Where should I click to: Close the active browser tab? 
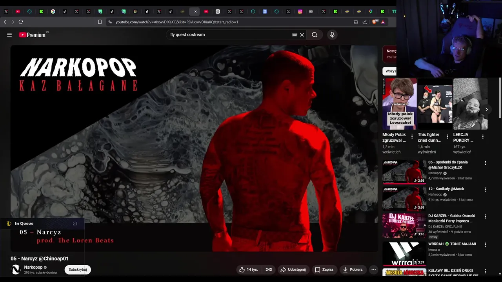click(x=195, y=12)
